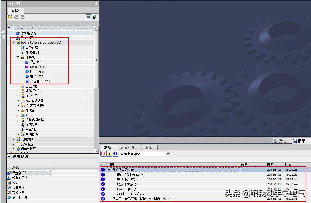Toggle the warning messages filter
Viewport: 311px width, 203px height.
click(109, 154)
